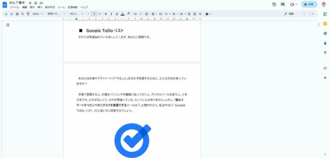
Task: Open Google Keep in the side panel
Action: pyautogui.click(x=325, y=23)
